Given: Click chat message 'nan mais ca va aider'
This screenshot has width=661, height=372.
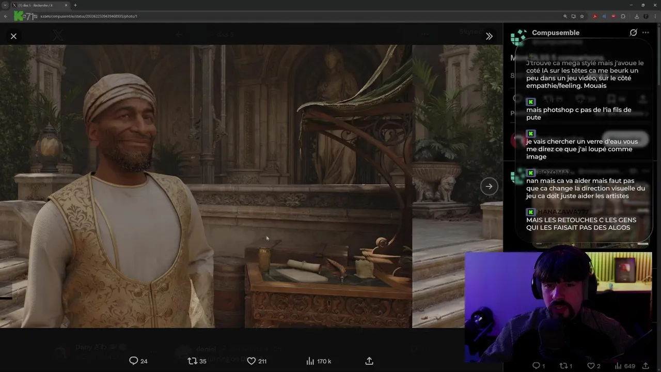Looking at the screenshot, I should (586, 188).
